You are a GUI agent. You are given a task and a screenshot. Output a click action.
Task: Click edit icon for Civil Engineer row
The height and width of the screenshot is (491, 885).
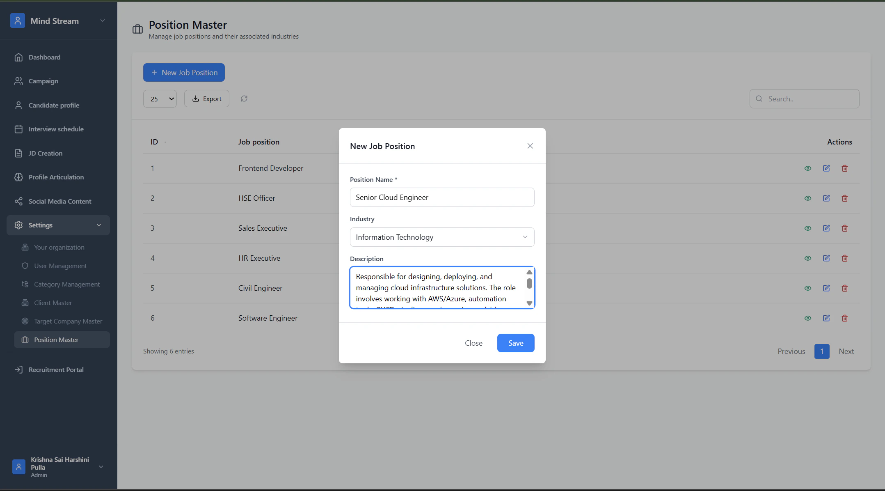coord(826,288)
